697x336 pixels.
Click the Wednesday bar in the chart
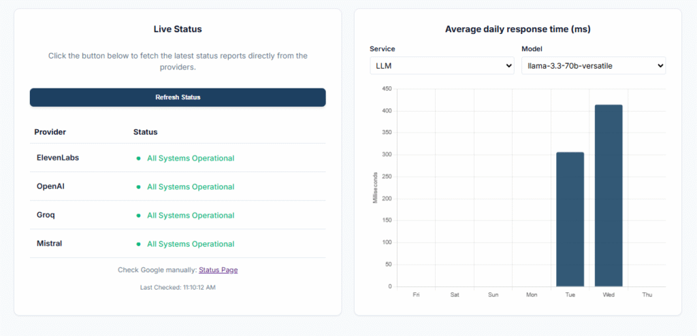609,196
